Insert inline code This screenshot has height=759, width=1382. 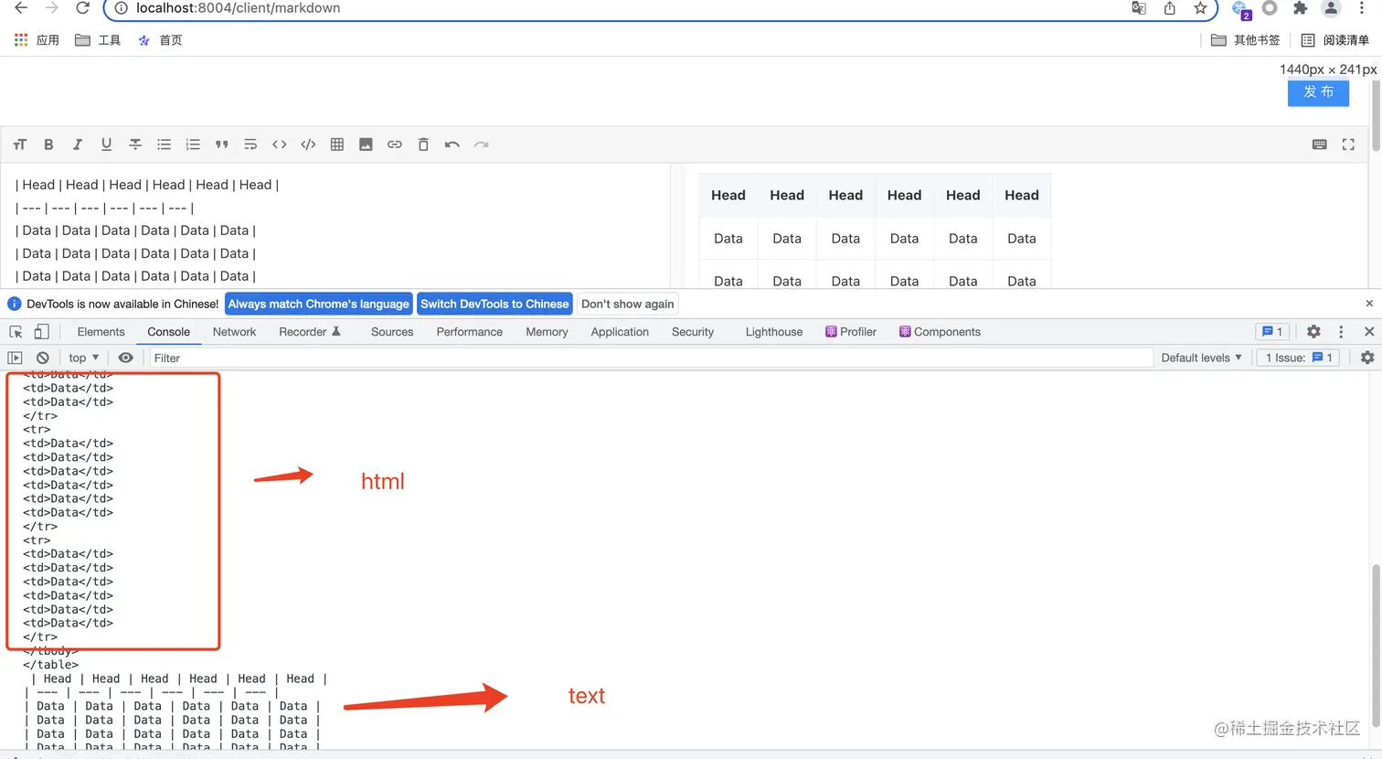pyautogui.click(x=280, y=144)
